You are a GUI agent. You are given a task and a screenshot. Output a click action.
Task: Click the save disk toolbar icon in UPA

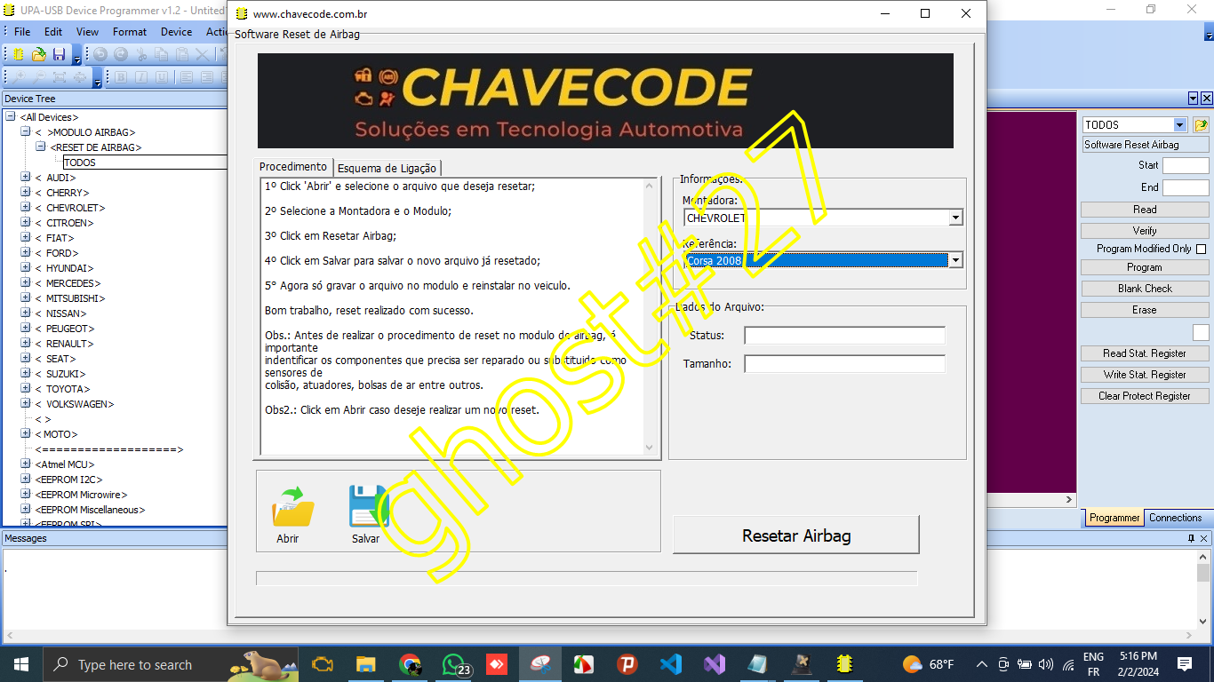point(59,55)
